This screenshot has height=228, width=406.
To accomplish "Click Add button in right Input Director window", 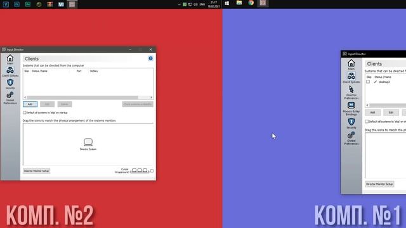I will click(x=372, y=113).
